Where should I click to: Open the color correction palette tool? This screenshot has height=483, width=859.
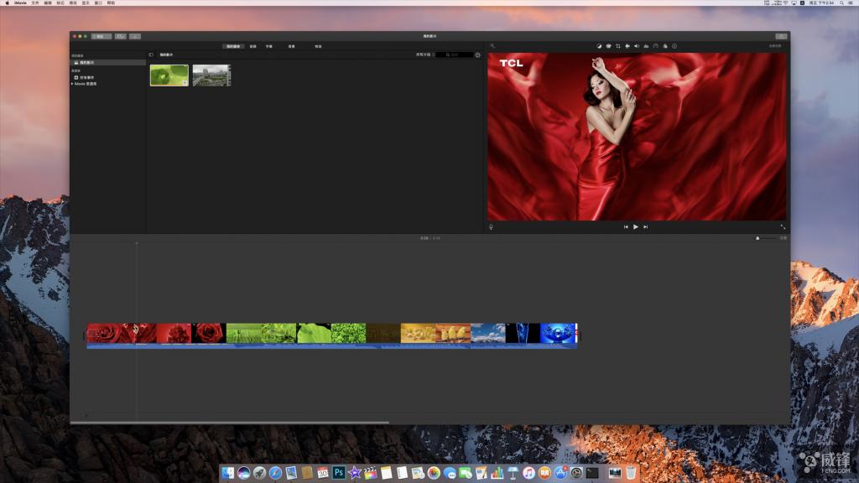[x=608, y=46]
